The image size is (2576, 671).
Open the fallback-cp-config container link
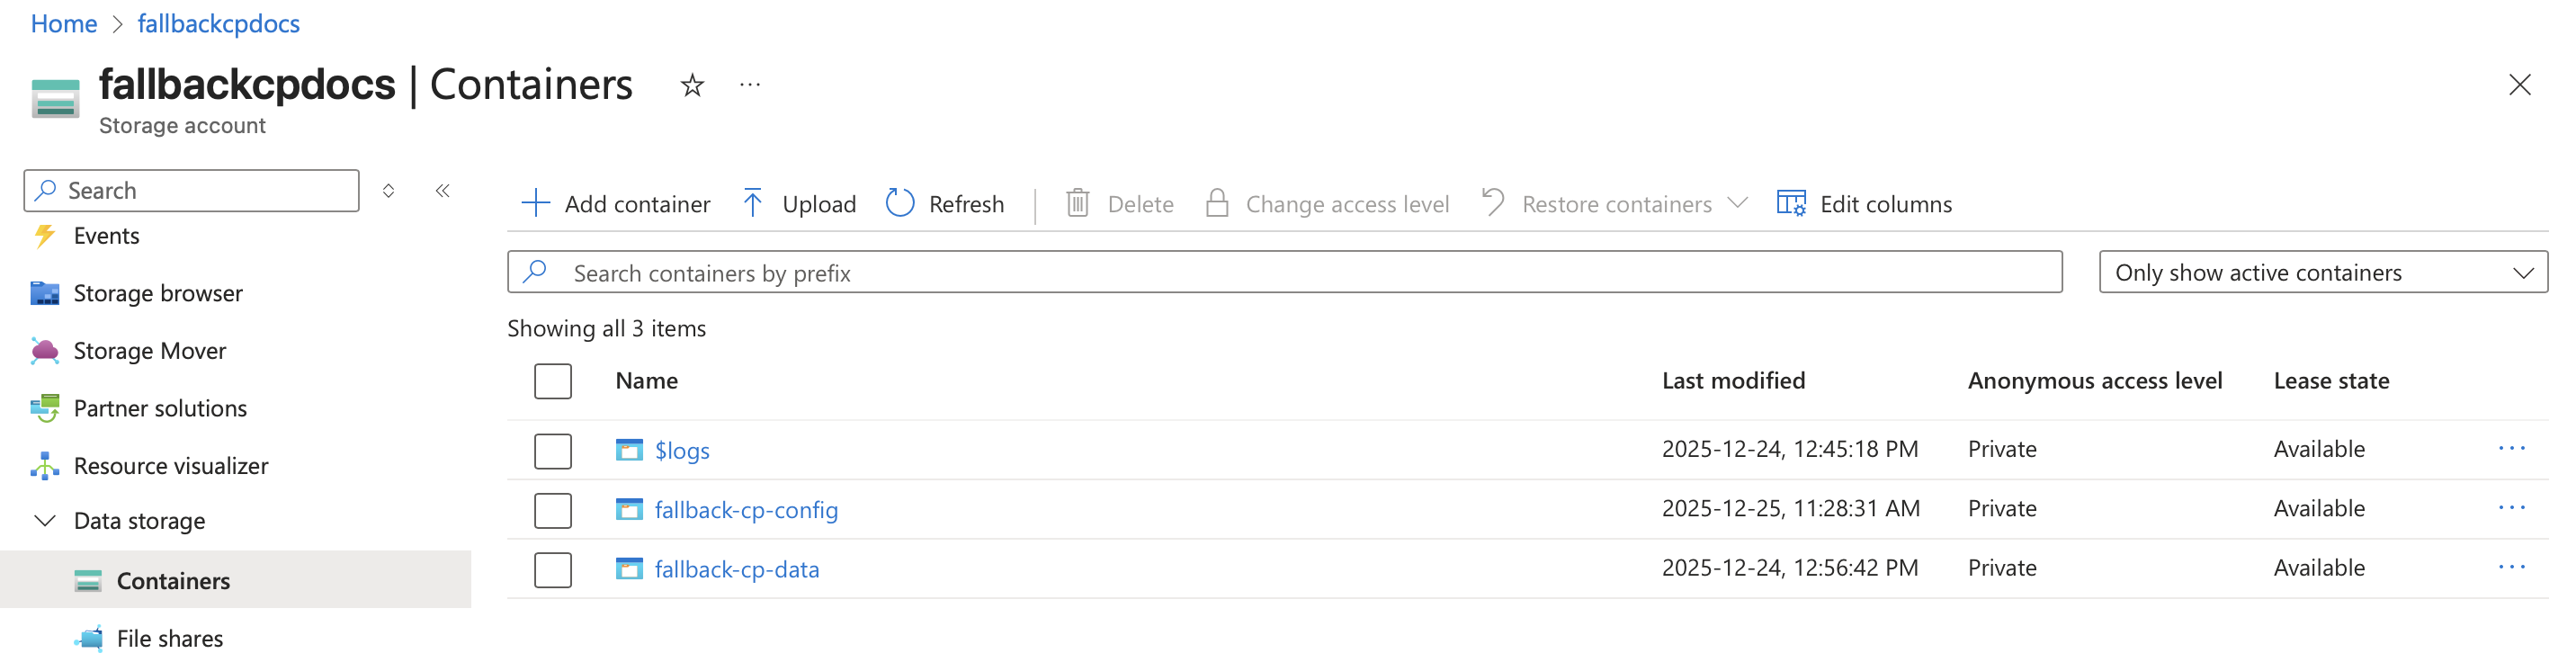746,510
